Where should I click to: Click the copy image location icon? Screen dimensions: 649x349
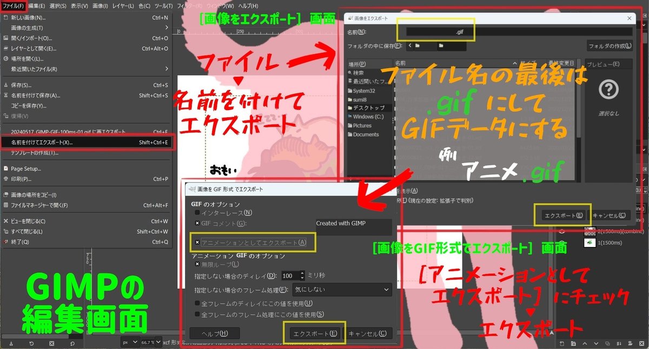(5, 194)
